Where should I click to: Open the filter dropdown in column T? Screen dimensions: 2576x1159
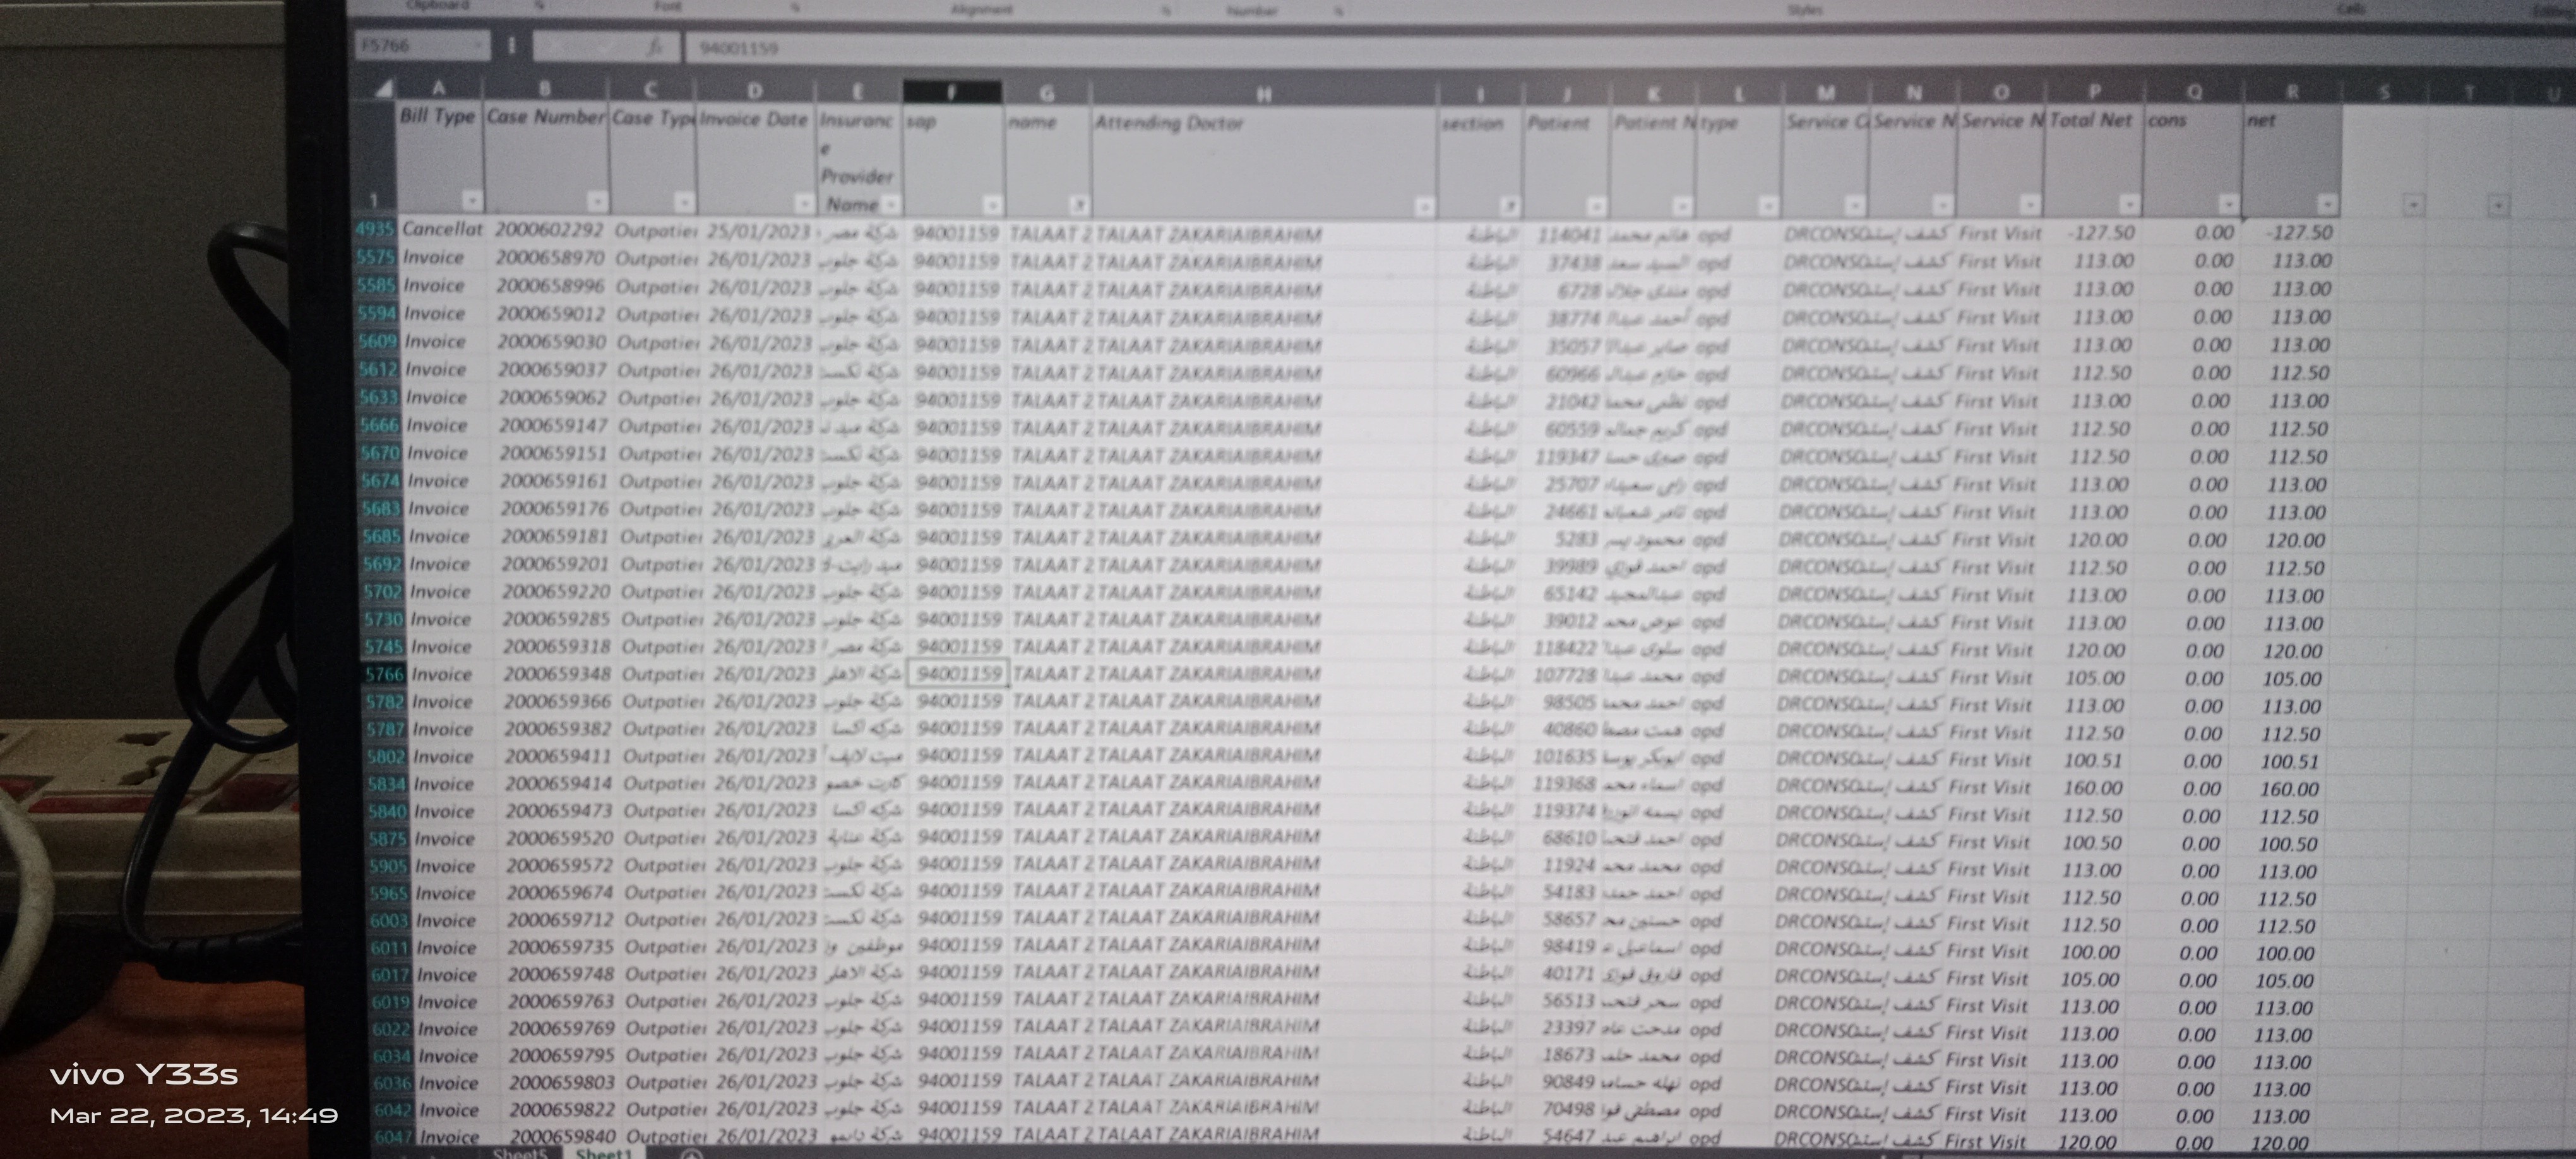coord(2498,205)
